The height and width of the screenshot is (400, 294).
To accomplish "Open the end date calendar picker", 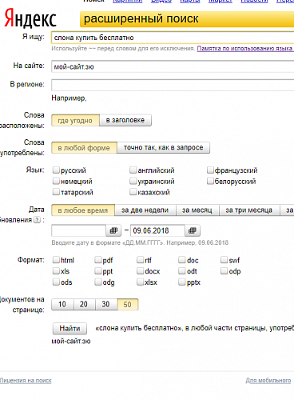I will [193, 230].
